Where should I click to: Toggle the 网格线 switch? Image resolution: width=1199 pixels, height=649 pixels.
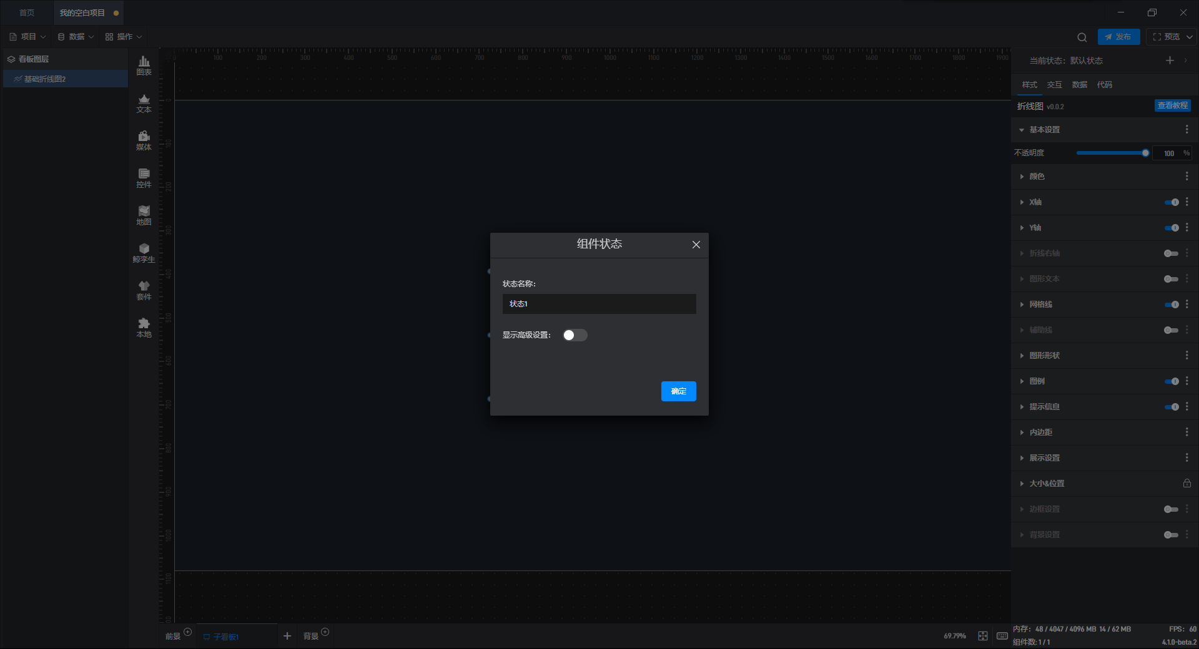coord(1172,305)
